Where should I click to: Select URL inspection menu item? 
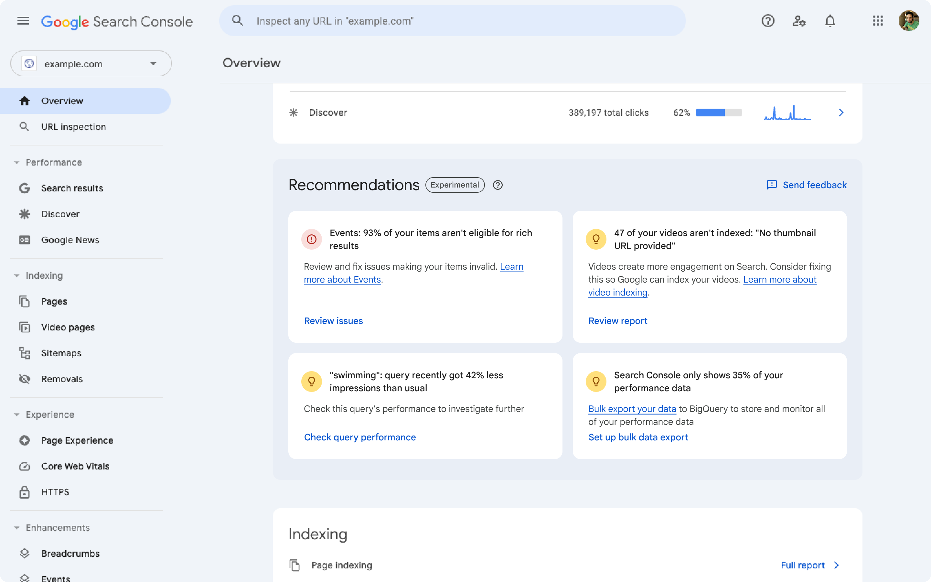click(x=73, y=126)
